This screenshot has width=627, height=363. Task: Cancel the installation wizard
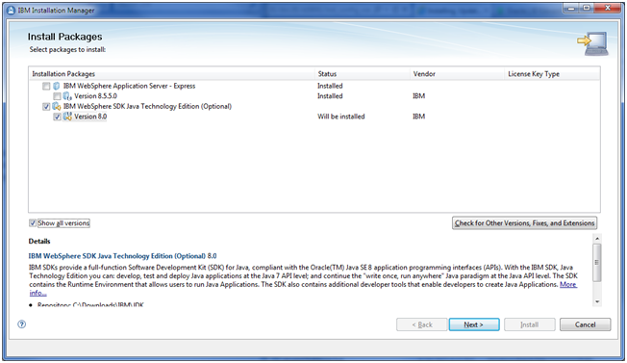[x=585, y=324]
